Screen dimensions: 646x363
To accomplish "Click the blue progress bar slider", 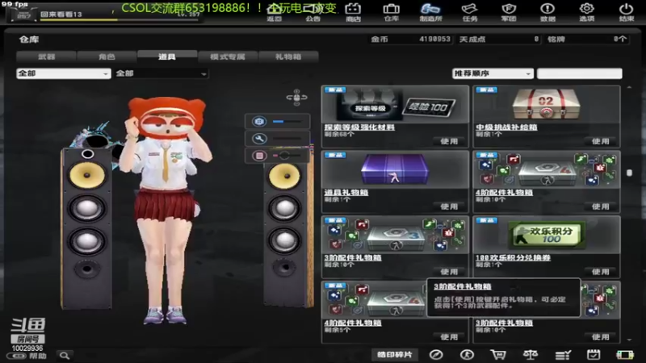I will pyautogui.click(x=287, y=122).
